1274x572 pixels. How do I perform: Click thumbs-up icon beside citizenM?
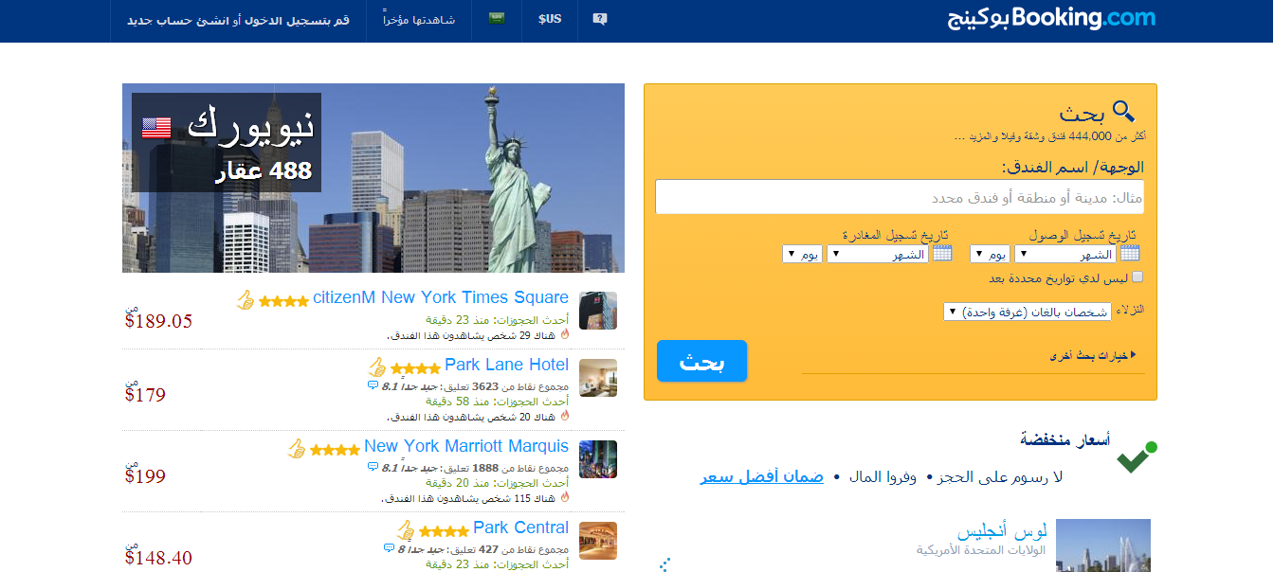pyautogui.click(x=246, y=299)
